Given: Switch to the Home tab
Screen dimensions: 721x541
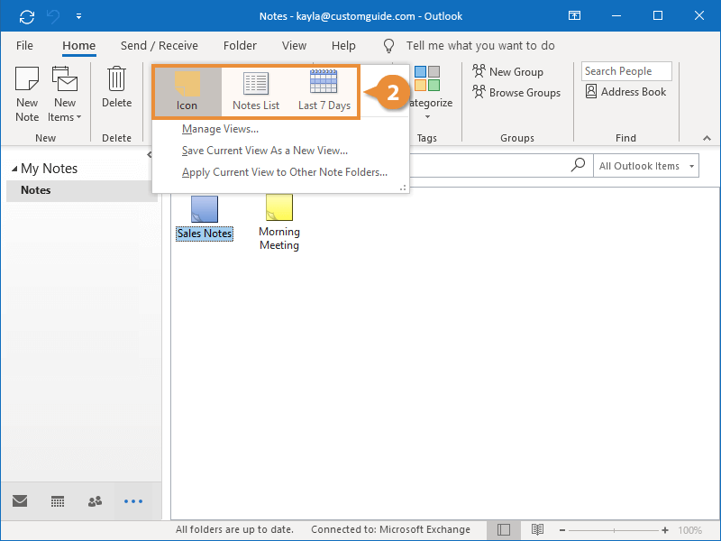Looking at the screenshot, I should click(79, 46).
